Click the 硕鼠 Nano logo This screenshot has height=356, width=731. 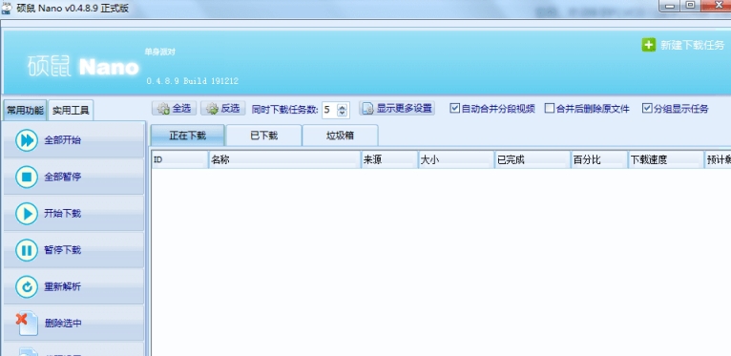click(83, 67)
